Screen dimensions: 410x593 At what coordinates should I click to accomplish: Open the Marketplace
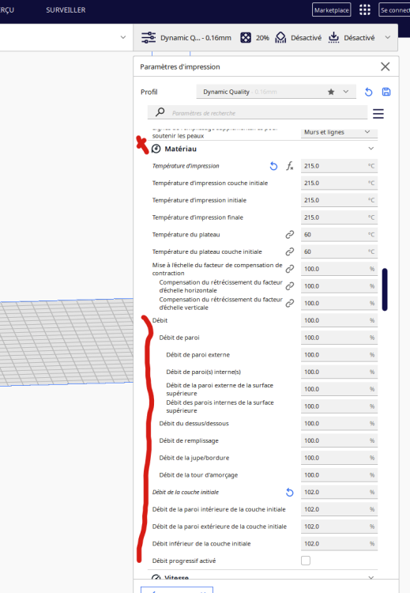pyautogui.click(x=332, y=9)
